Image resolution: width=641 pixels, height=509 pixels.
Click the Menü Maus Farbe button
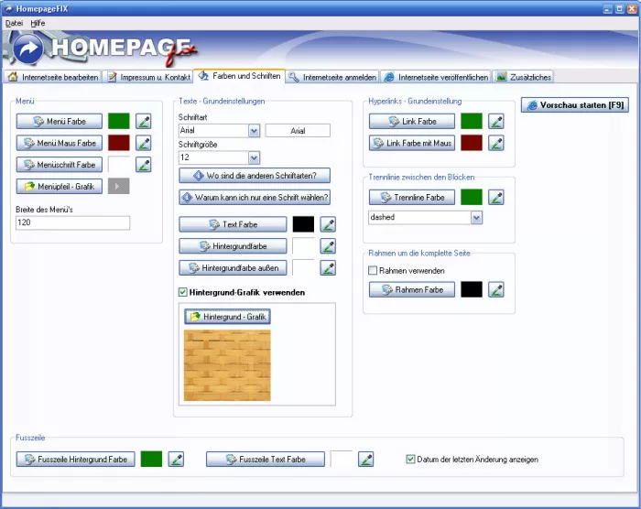[60, 143]
